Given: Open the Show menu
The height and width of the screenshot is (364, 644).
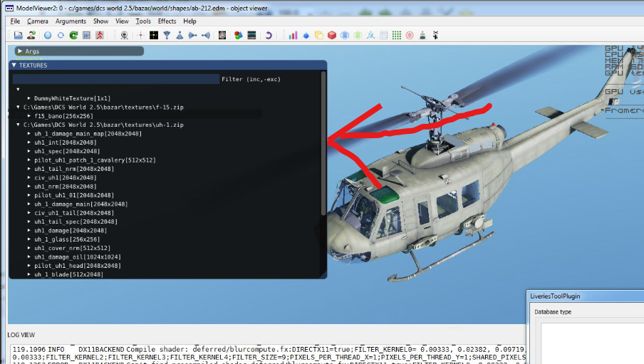Looking at the screenshot, I should point(100,21).
